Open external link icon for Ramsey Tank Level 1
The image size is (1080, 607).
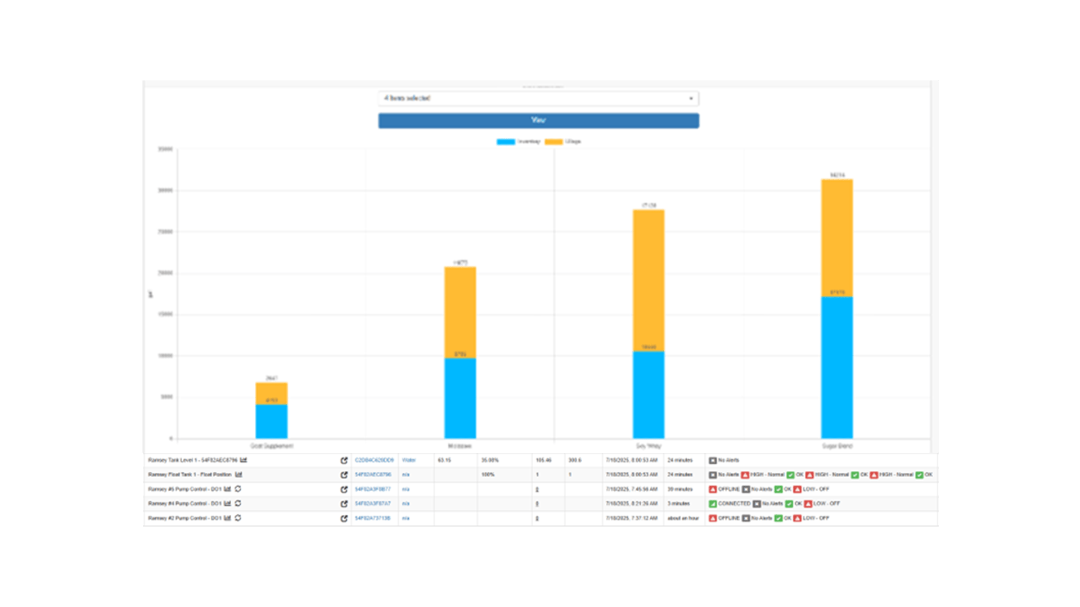click(x=344, y=460)
